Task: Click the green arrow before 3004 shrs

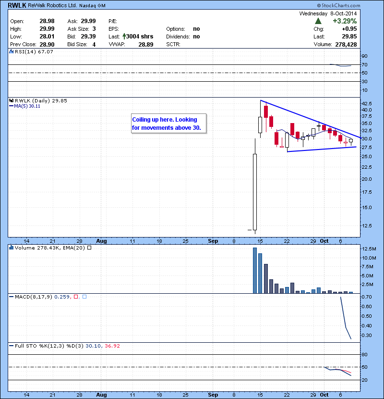Action: coord(124,36)
